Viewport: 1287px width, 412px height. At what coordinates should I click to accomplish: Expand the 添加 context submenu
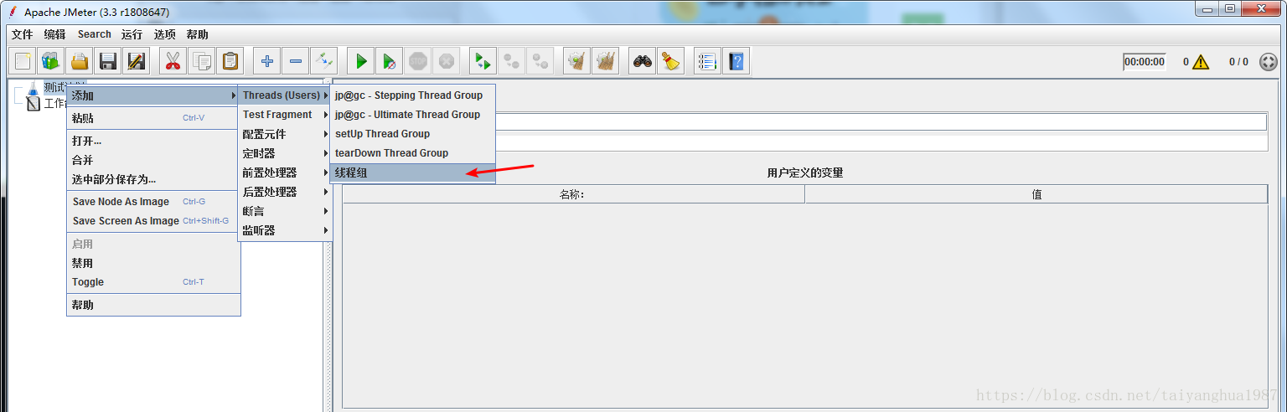153,95
